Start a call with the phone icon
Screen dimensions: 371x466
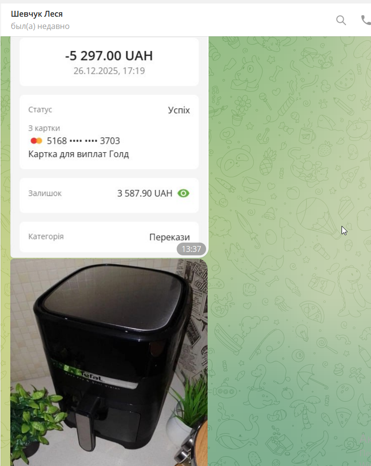tap(366, 20)
